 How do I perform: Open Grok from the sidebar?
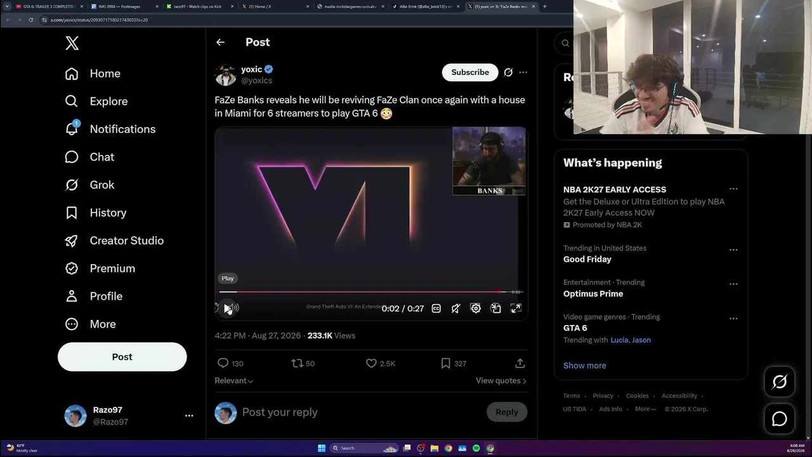[x=89, y=185]
